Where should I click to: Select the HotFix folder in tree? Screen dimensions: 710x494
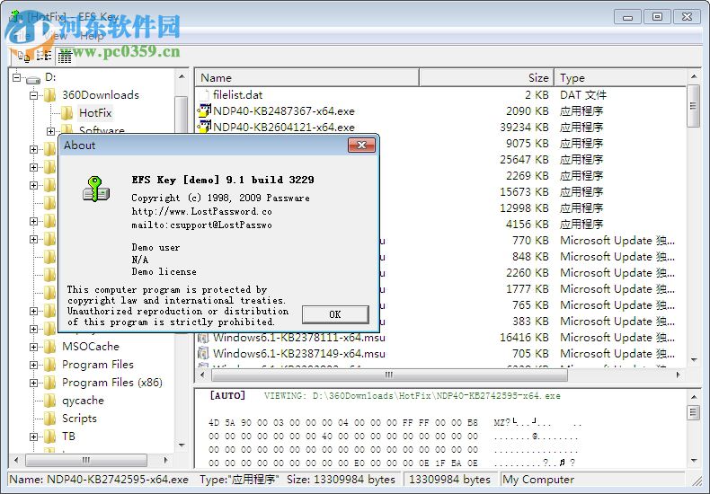click(x=95, y=112)
